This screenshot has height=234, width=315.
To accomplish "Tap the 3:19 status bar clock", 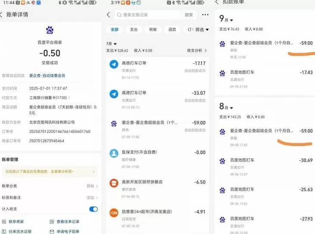I will (115, 3).
